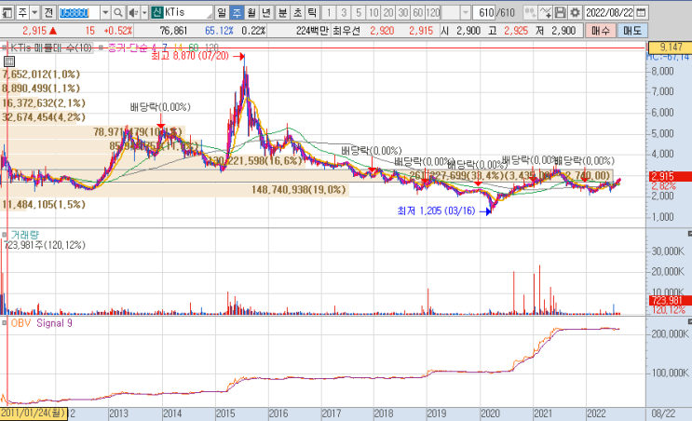This screenshot has height=421, width=692.
Task: Click the 610 candle count field
Action: click(x=484, y=12)
